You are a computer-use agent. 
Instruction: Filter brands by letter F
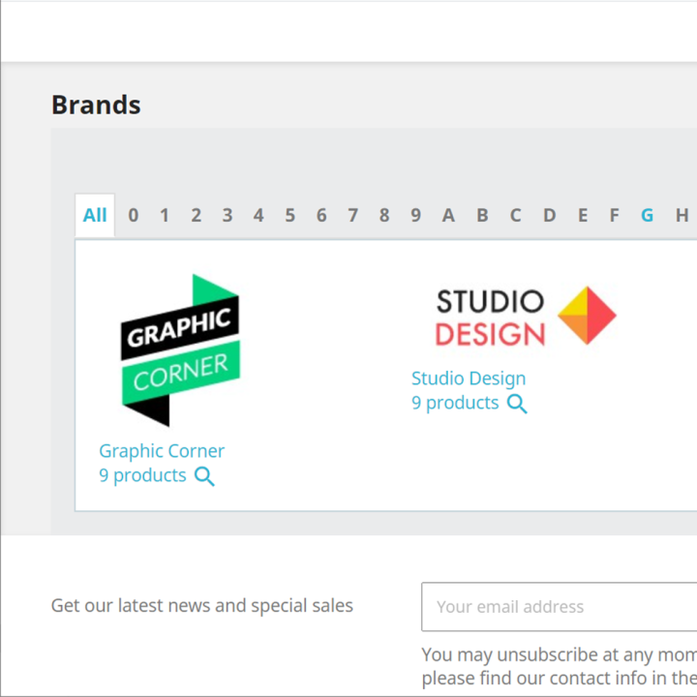pos(614,215)
